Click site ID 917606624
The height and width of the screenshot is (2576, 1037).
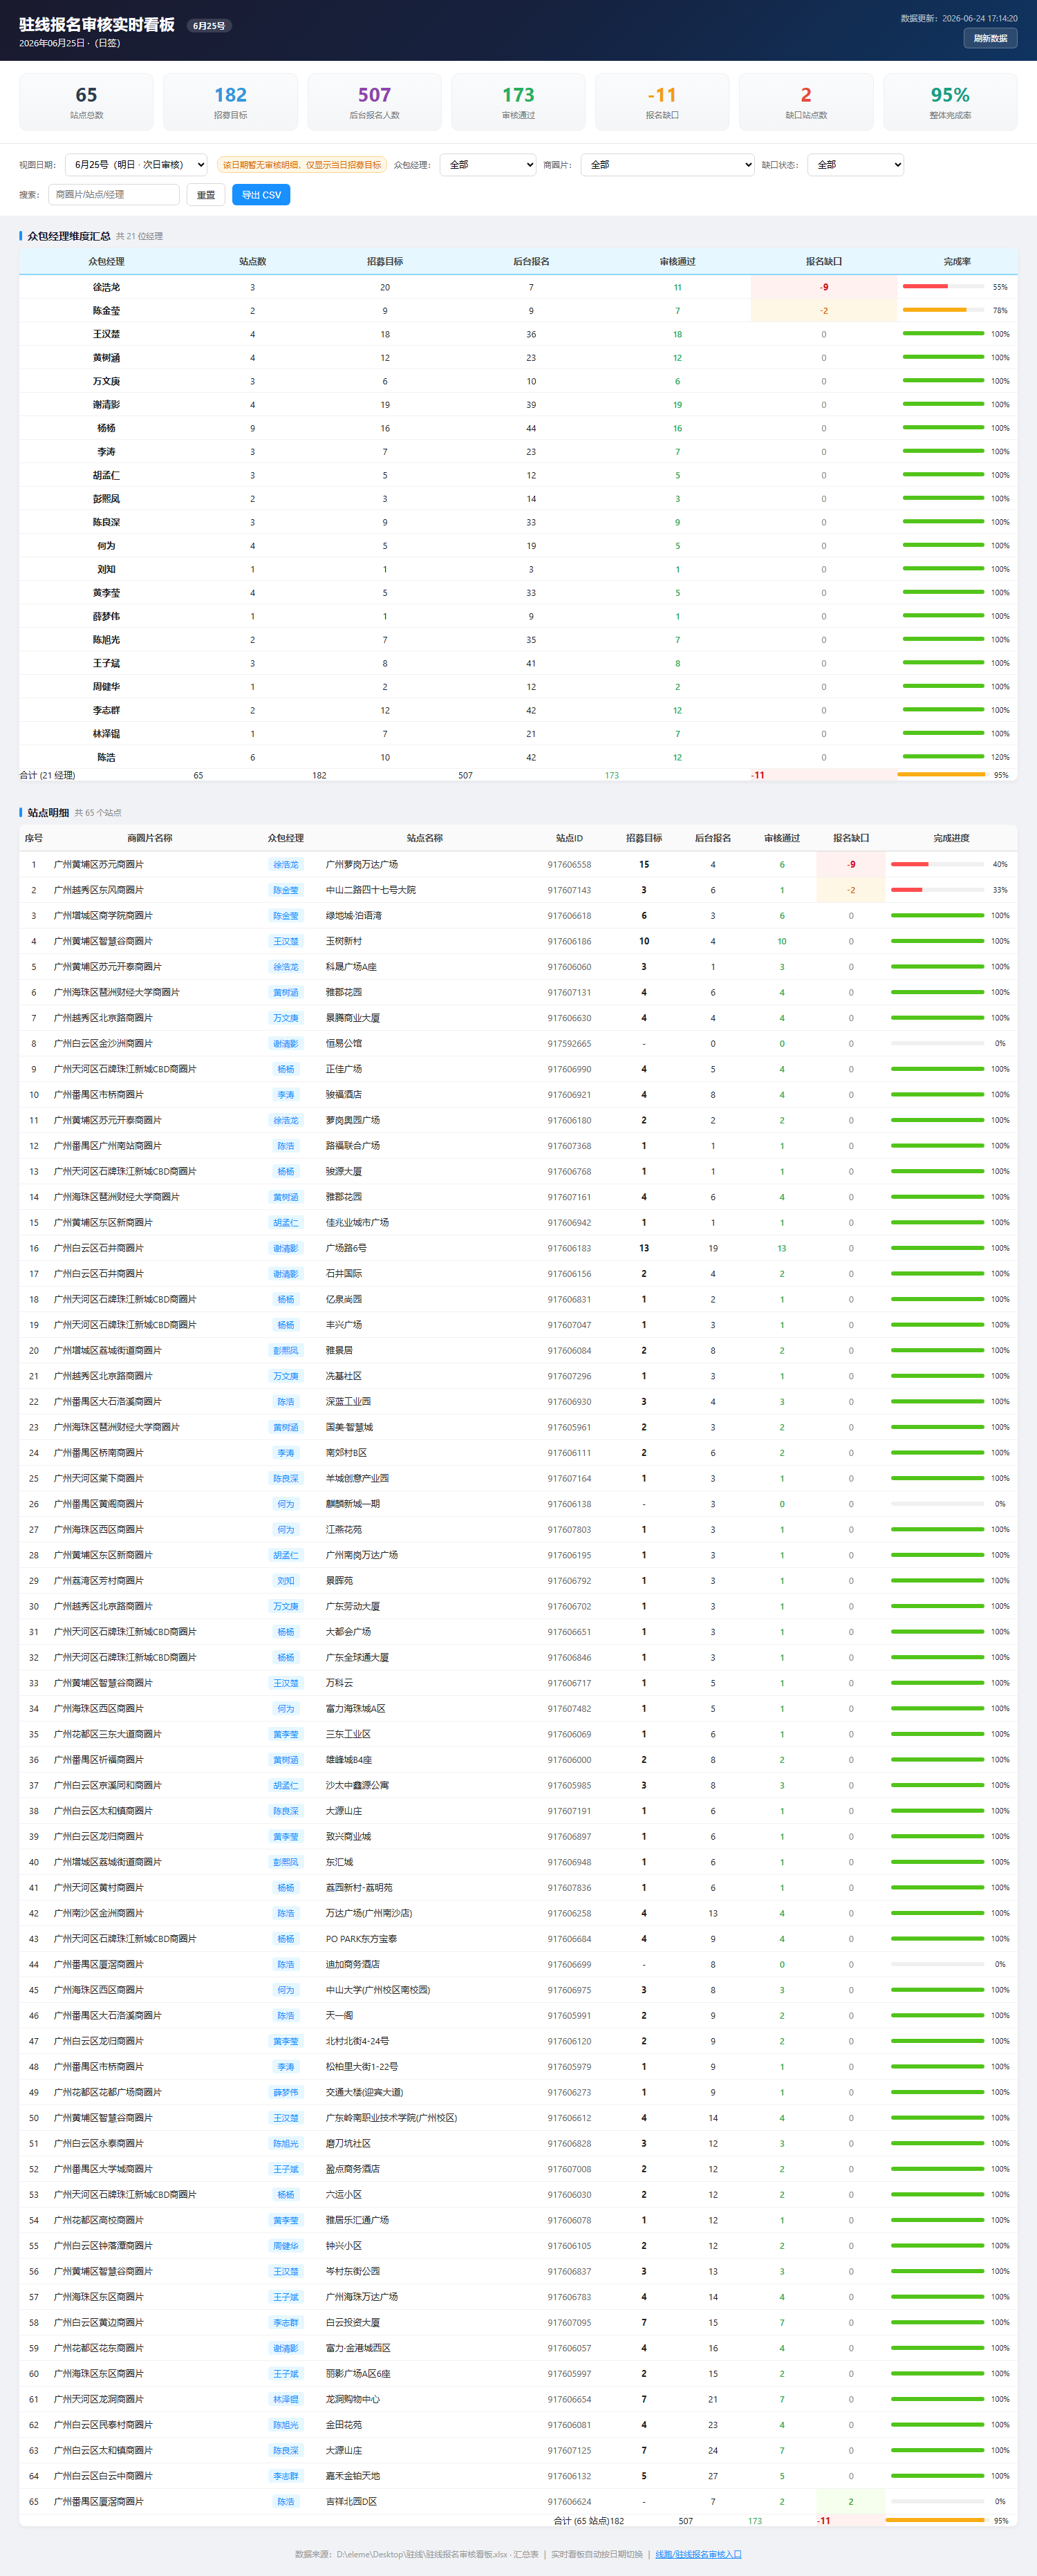tap(569, 2501)
